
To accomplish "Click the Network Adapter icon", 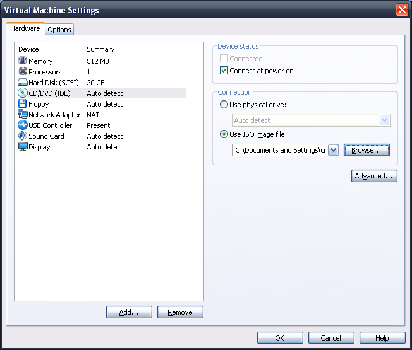I will pyautogui.click(x=23, y=114).
